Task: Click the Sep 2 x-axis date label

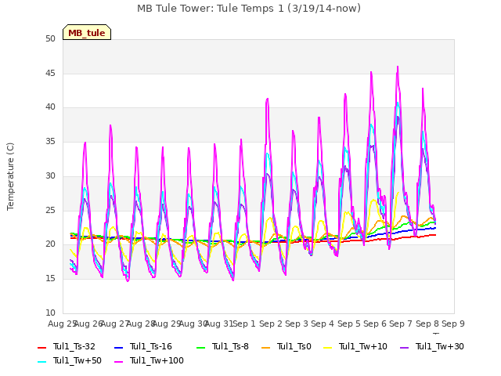Action: (271, 324)
